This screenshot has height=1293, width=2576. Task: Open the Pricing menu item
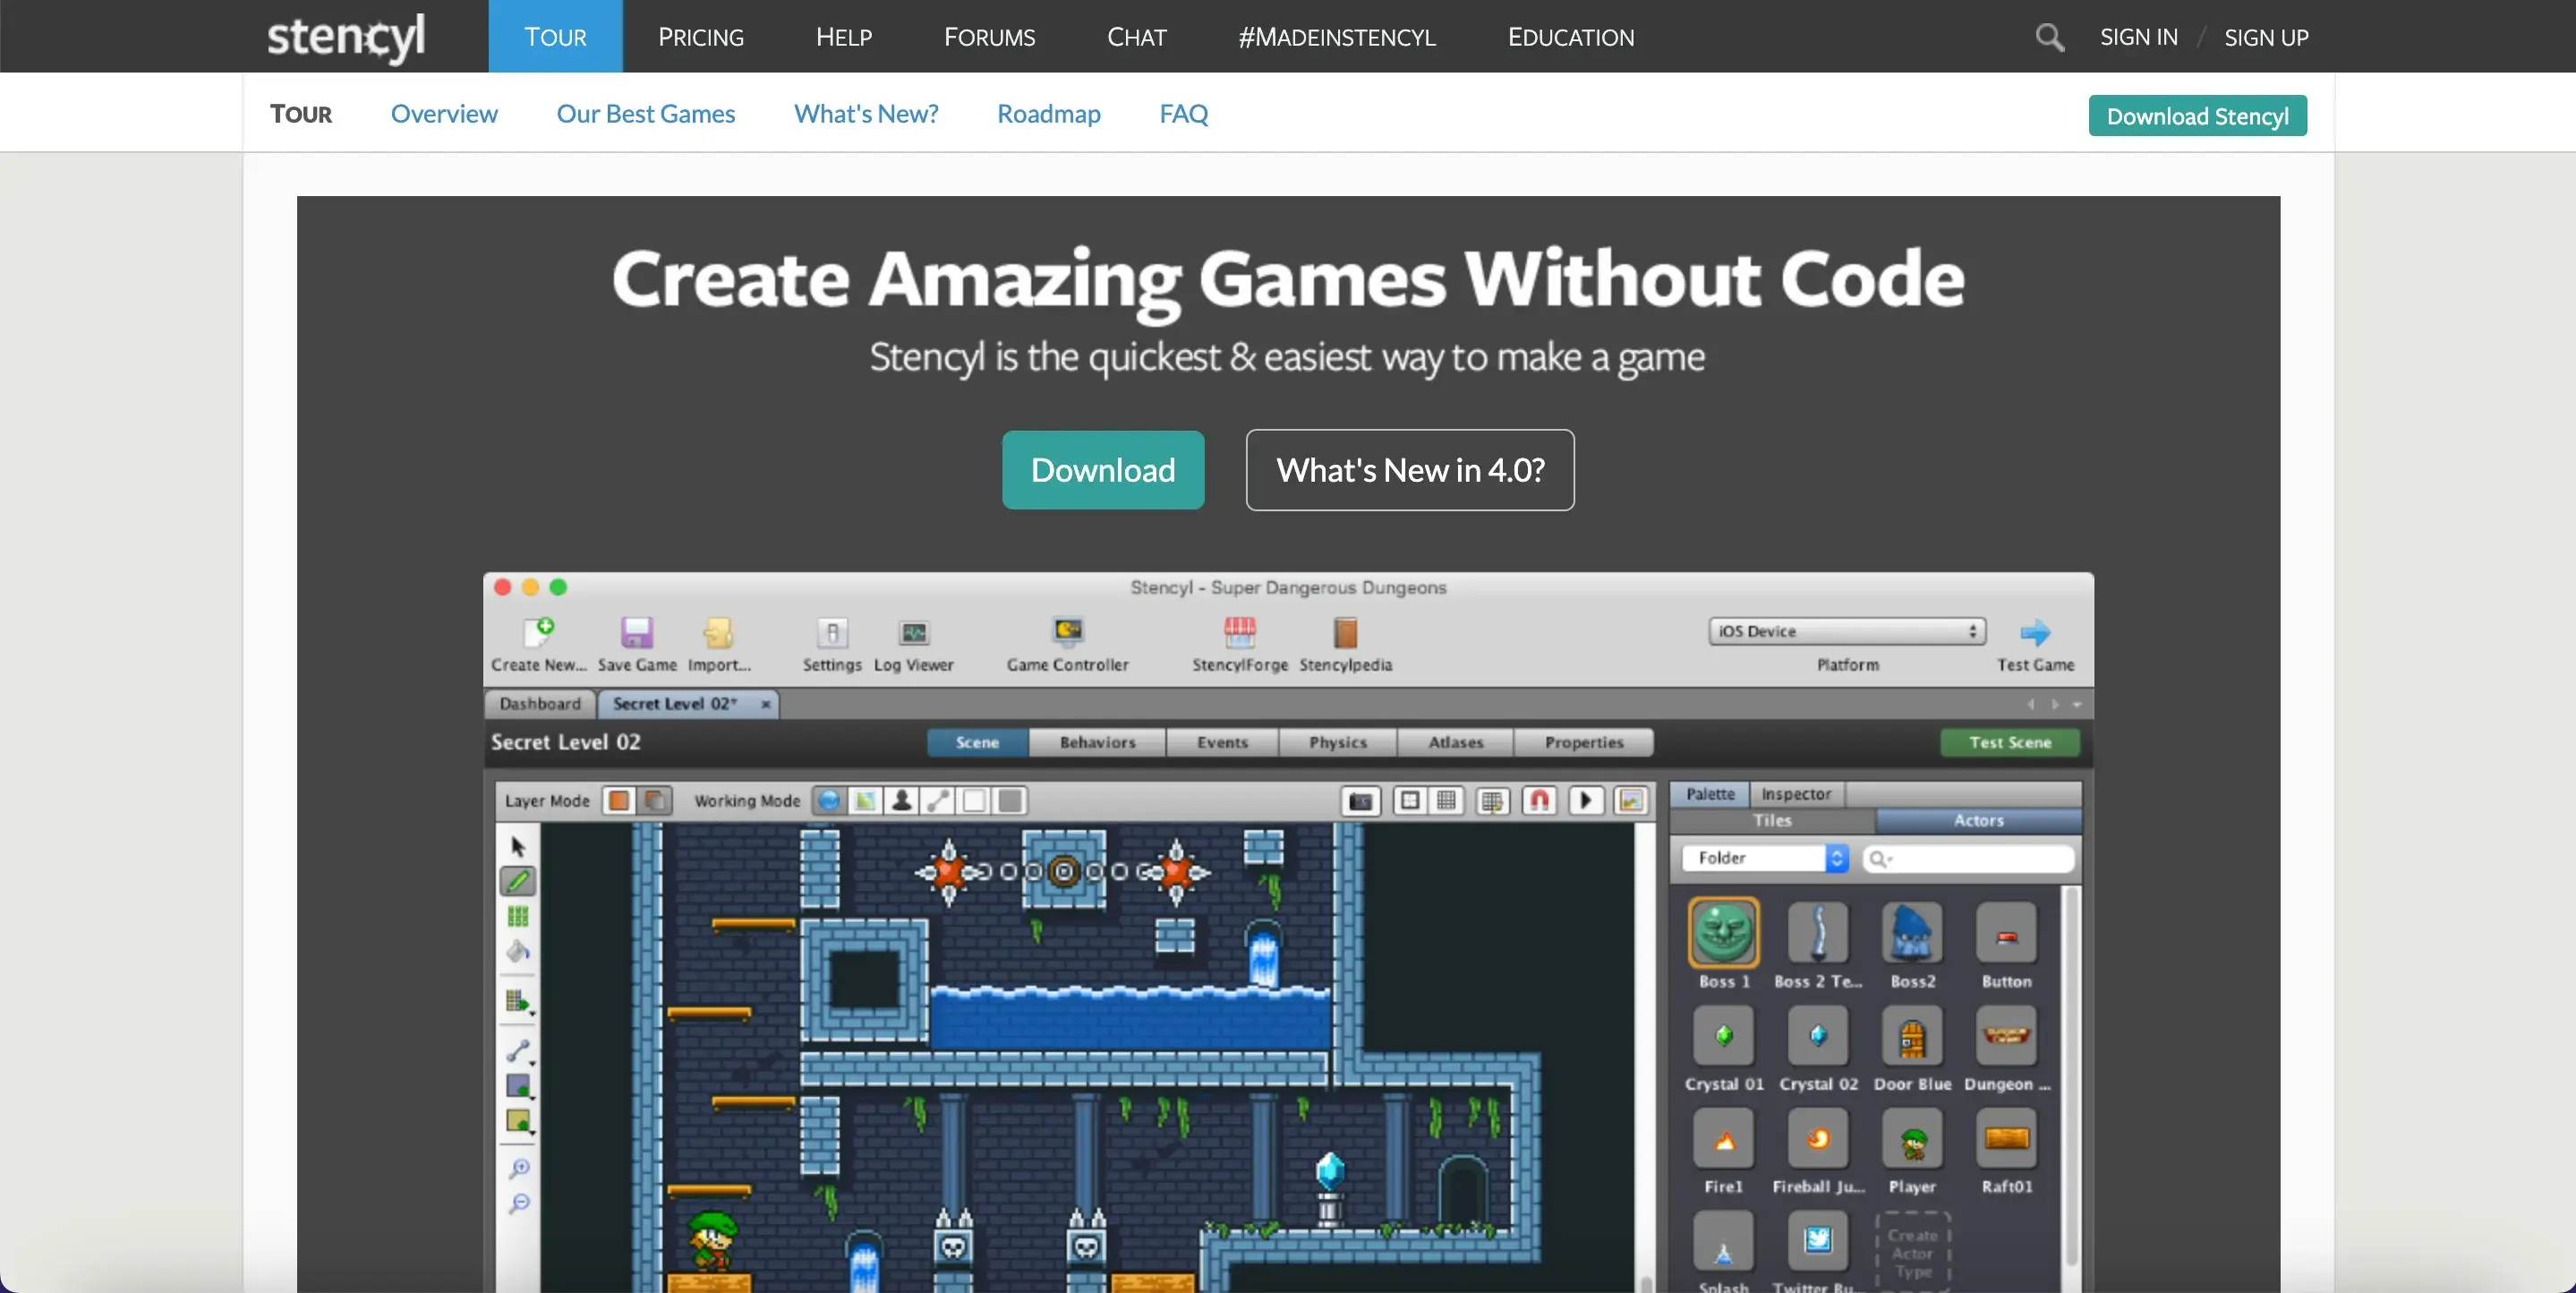pos(700,37)
